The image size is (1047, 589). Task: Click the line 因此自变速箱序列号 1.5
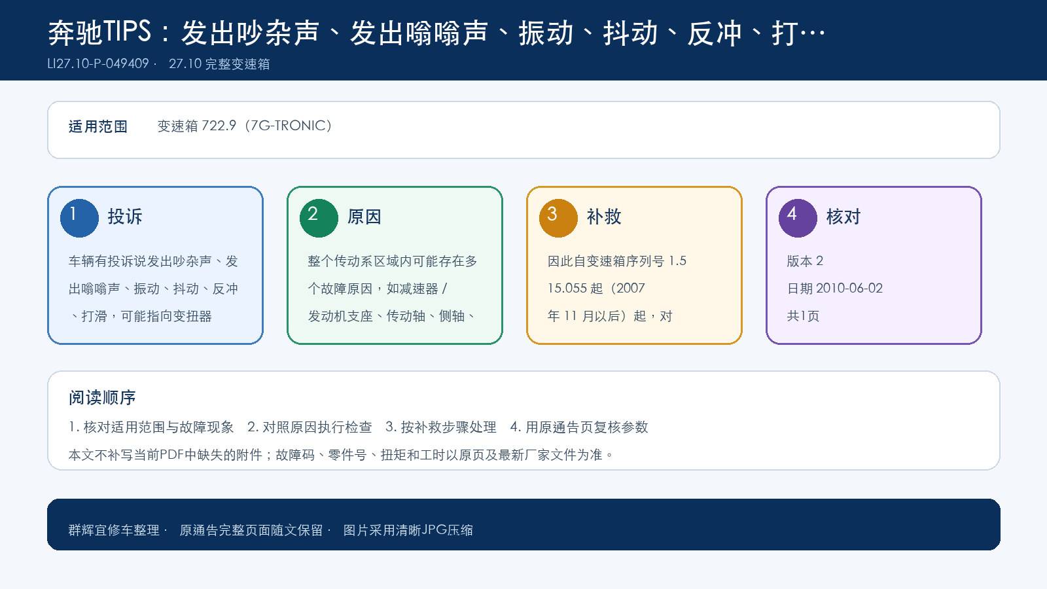(x=617, y=261)
